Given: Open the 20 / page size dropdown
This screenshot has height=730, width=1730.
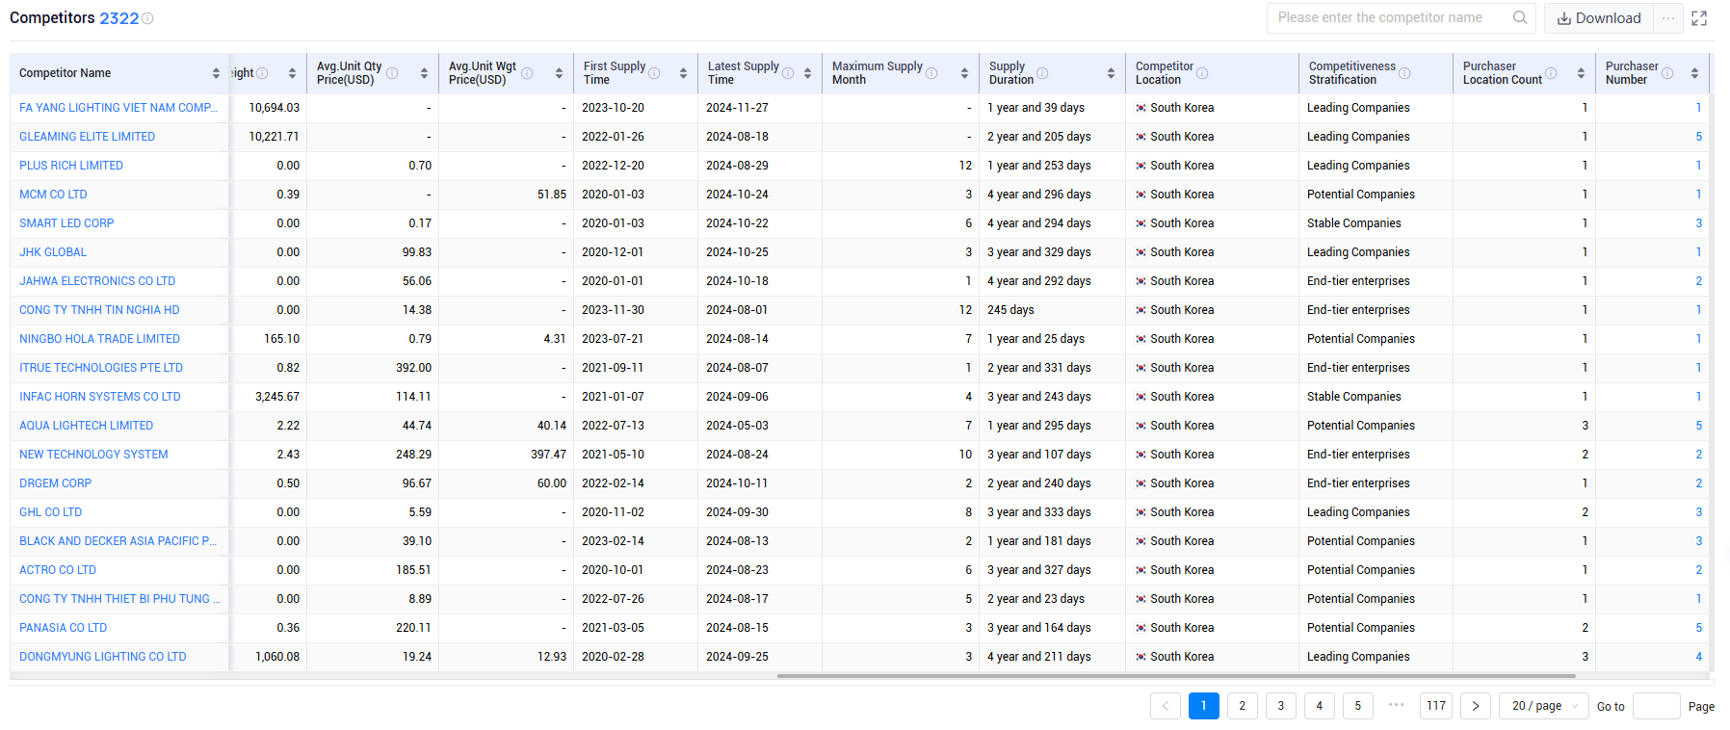Looking at the screenshot, I should 1544,706.
